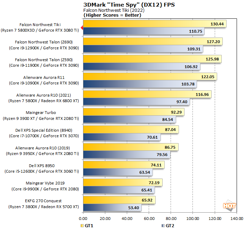The image size is (246, 230).
Task: Click the '(Core i9-10900K / GeForce RTX 3090)' spec line
Action: 44,83
